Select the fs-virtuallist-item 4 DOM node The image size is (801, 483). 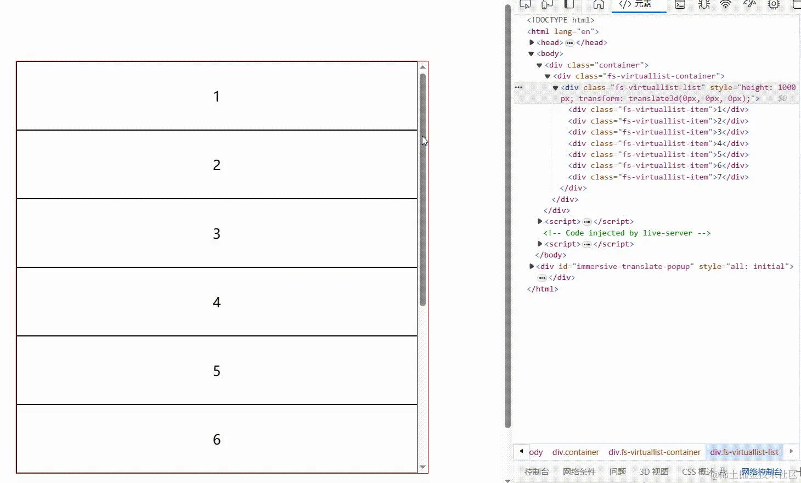click(658, 143)
